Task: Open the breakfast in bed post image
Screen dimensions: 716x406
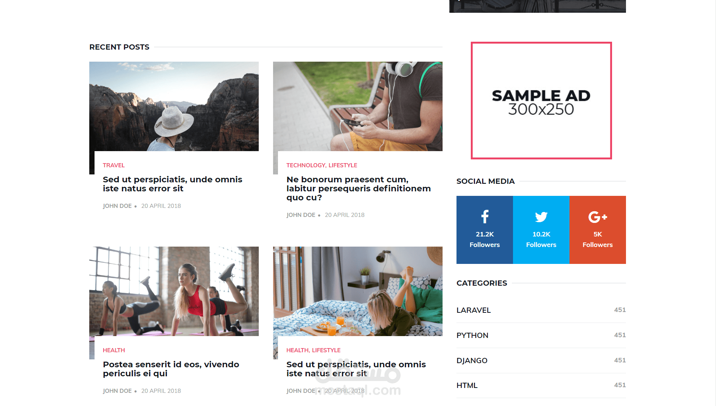Action: 358,291
